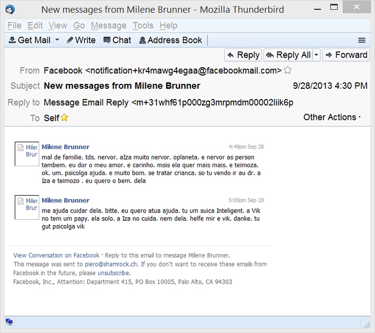
Task: Click first Milene Brunner profile picture
Action: [x=27, y=154]
